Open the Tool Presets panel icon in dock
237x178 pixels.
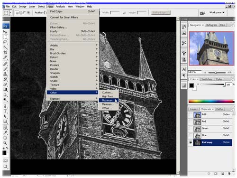point(184,43)
